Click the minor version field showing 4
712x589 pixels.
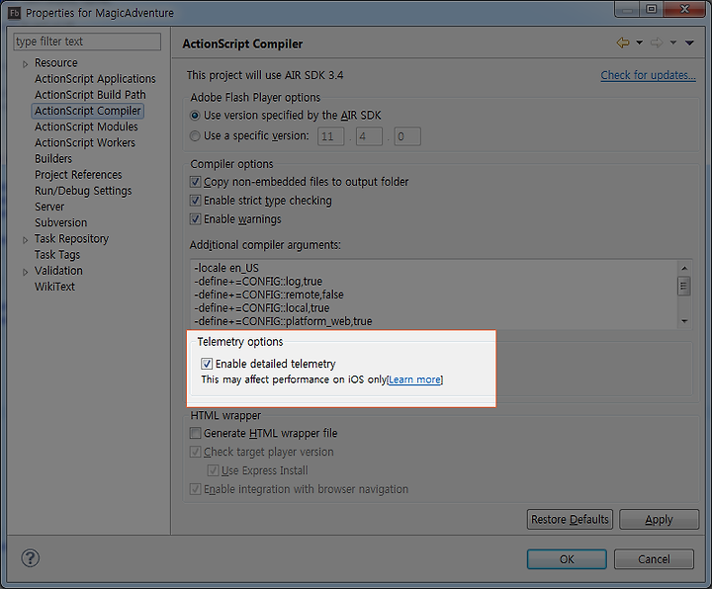coord(369,136)
